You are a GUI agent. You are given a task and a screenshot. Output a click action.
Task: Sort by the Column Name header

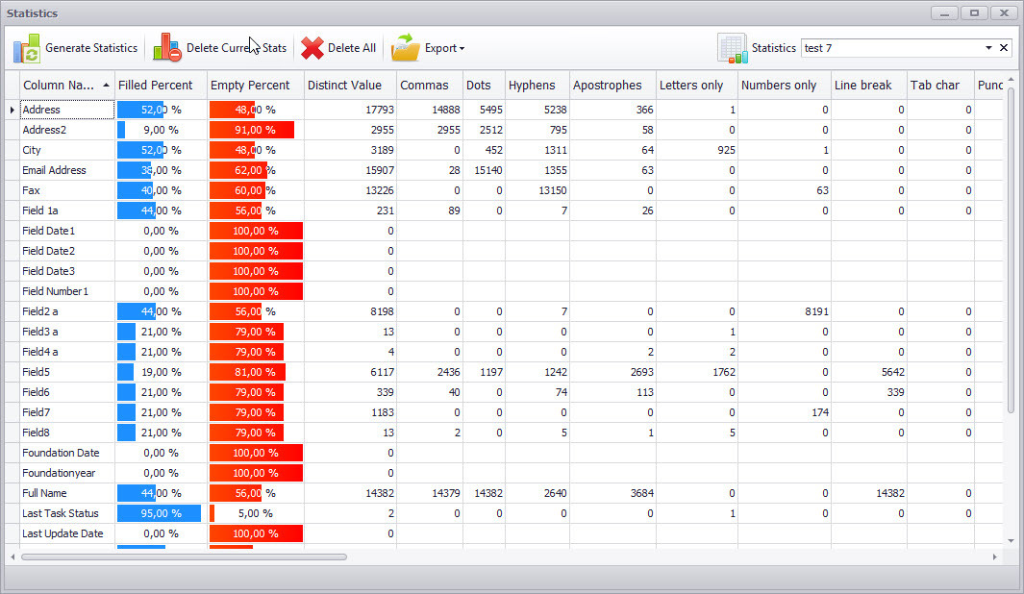(66, 85)
